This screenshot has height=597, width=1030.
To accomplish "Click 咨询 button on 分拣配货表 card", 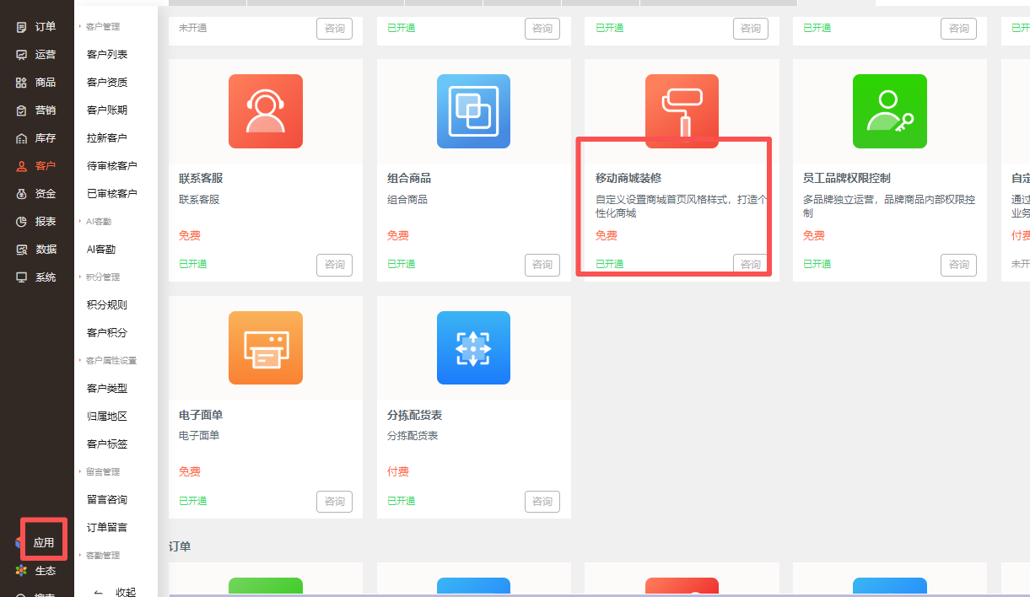I will click(542, 502).
